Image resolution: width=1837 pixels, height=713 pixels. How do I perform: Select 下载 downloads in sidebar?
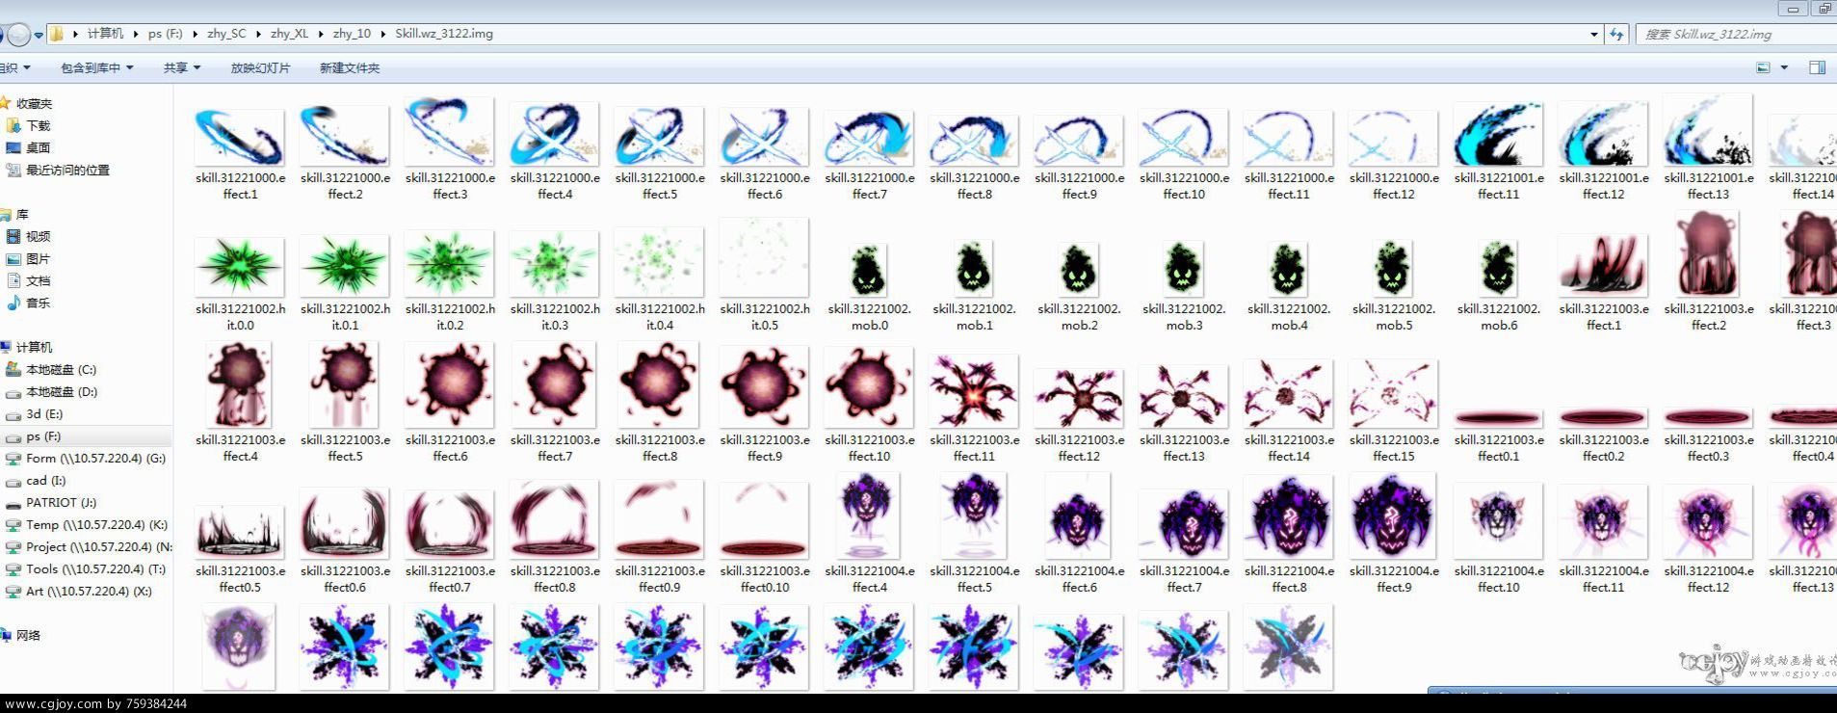pos(39,125)
